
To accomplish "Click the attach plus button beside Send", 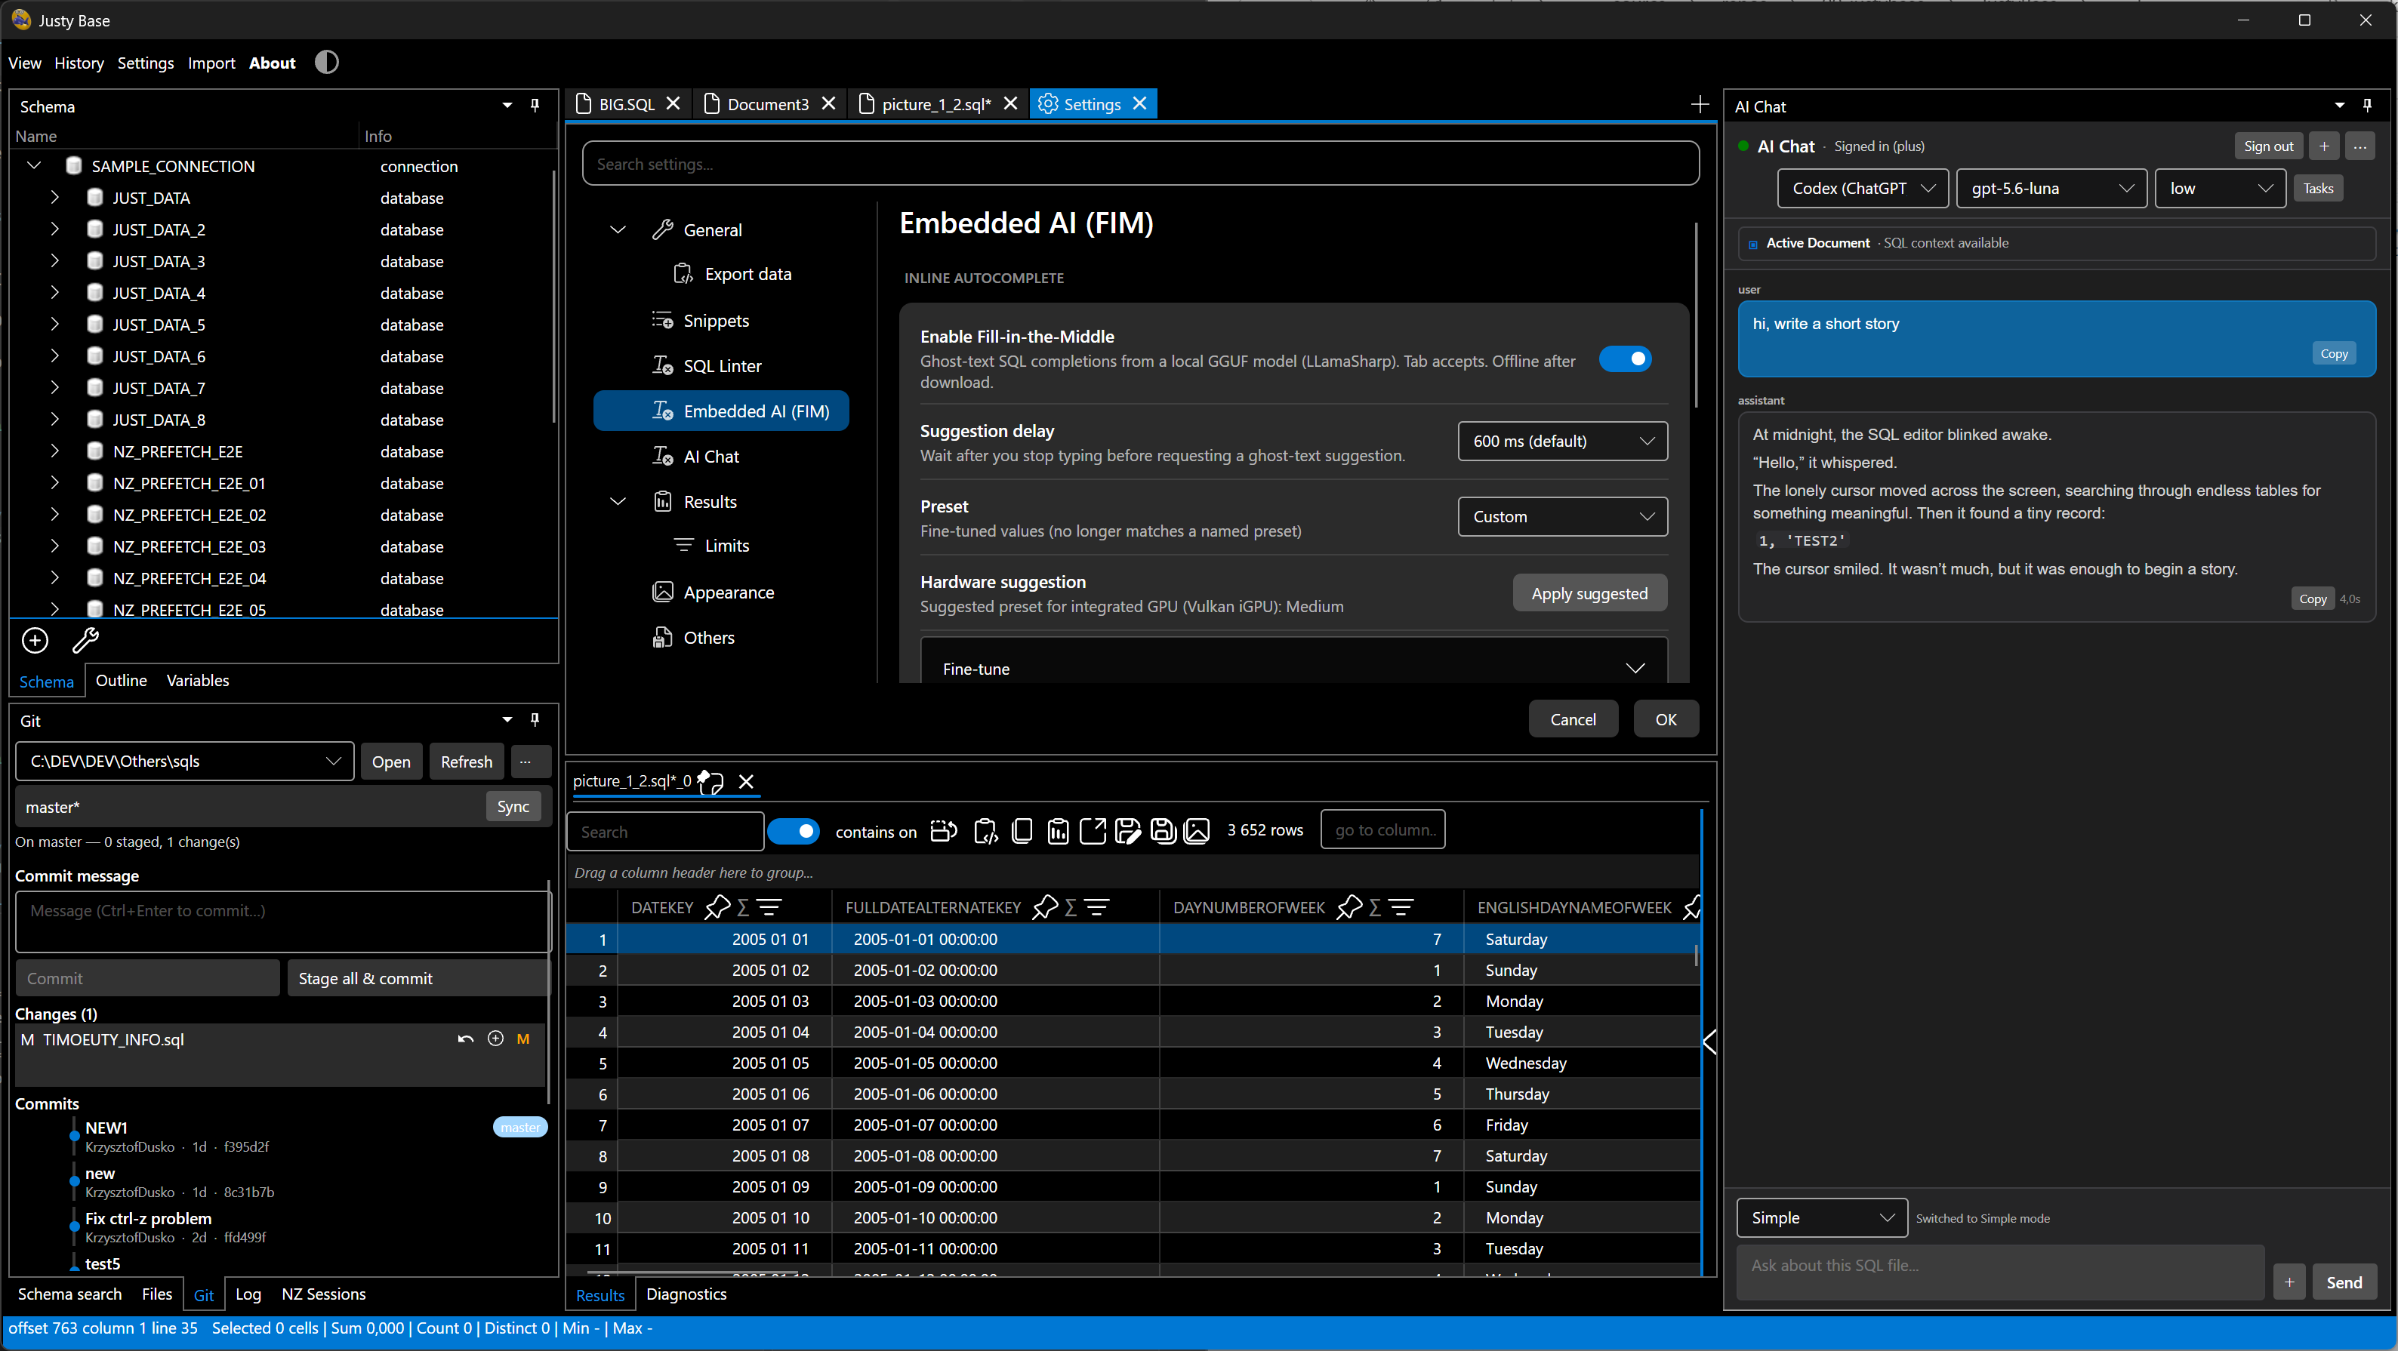I will 2290,1282.
